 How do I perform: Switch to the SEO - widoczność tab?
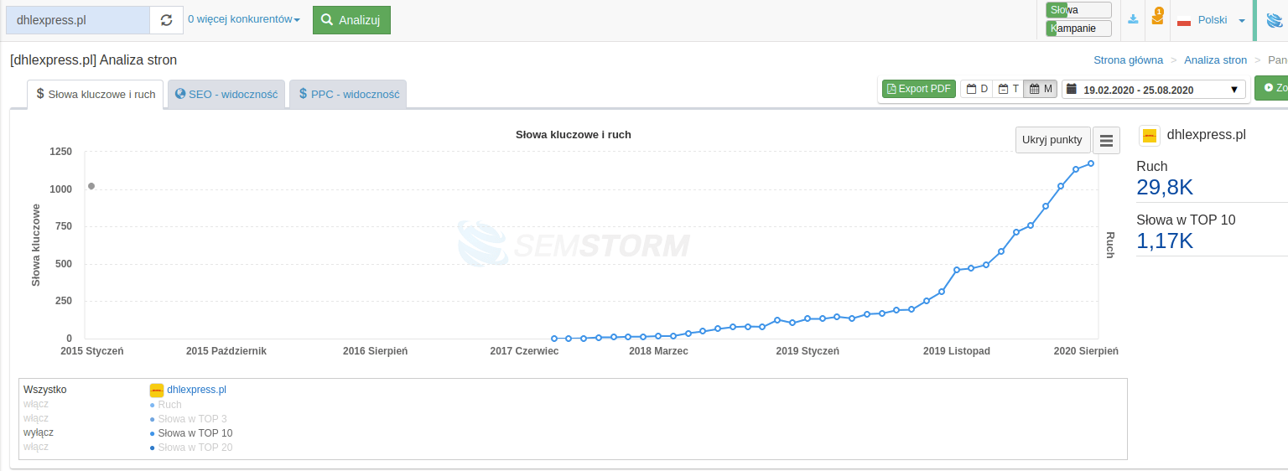226,94
